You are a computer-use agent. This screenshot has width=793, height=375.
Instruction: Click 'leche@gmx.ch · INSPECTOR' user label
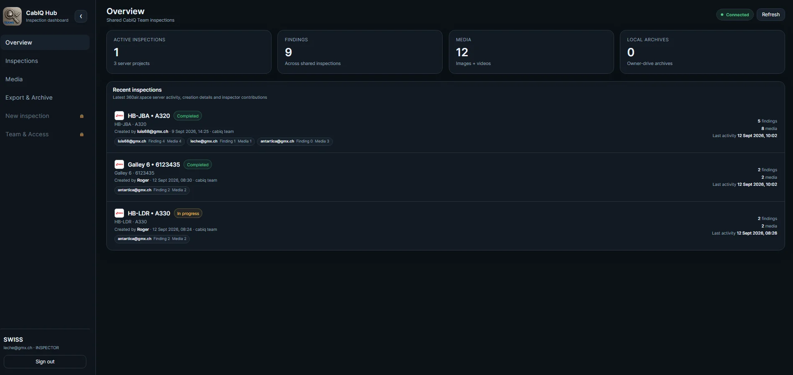[x=31, y=347]
